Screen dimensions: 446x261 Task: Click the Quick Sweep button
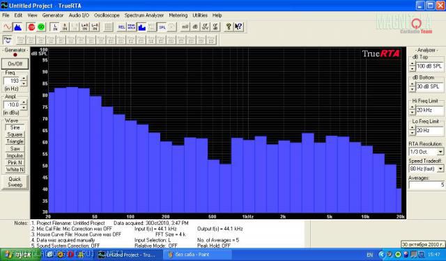(x=15, y=182)
